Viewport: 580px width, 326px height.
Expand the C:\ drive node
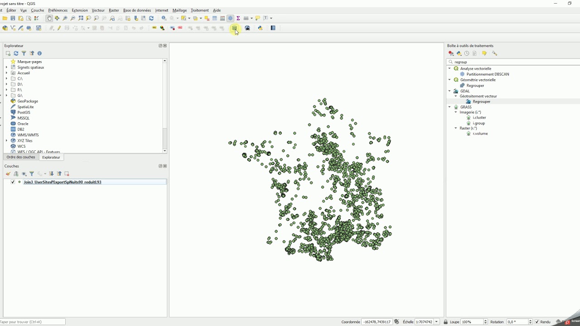click(7, 79)
